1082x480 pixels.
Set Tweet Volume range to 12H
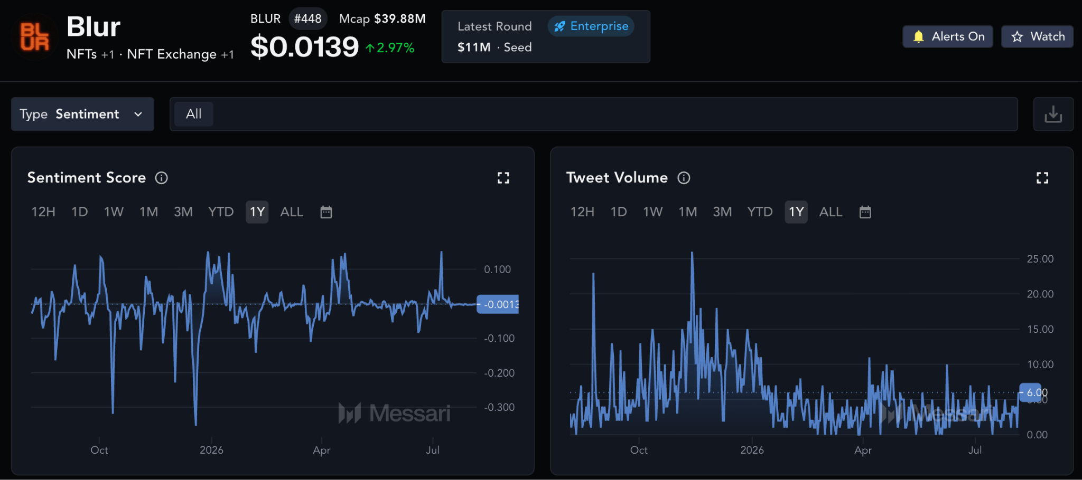(582, 212)
